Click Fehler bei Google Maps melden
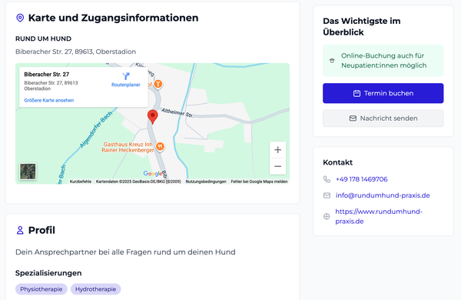Viewport: 461px width, 300px height. 259,182
